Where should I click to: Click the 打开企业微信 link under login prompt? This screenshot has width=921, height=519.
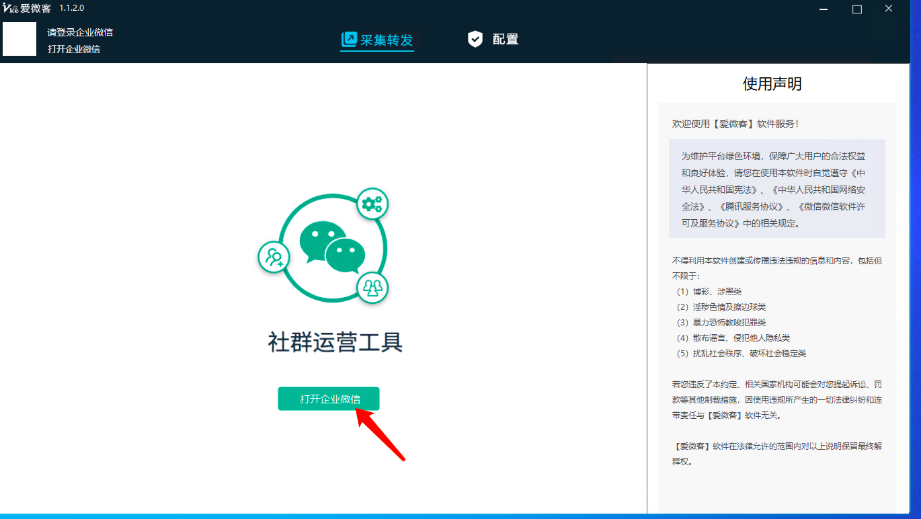point(74,49)
